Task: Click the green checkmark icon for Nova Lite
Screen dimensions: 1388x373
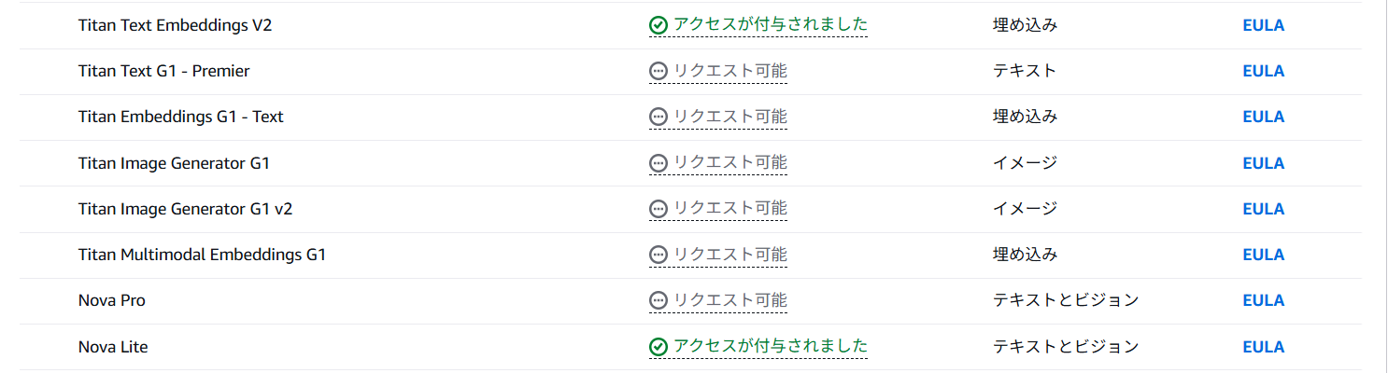Action: (x=659, y=347)
